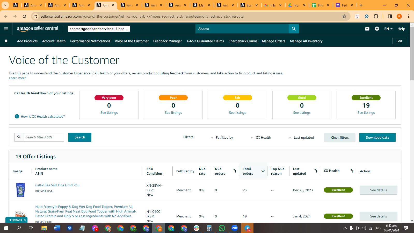The width and height of the screenshot is (414, 233).
Task: Open the Windows Start menu
Action: 6,228
